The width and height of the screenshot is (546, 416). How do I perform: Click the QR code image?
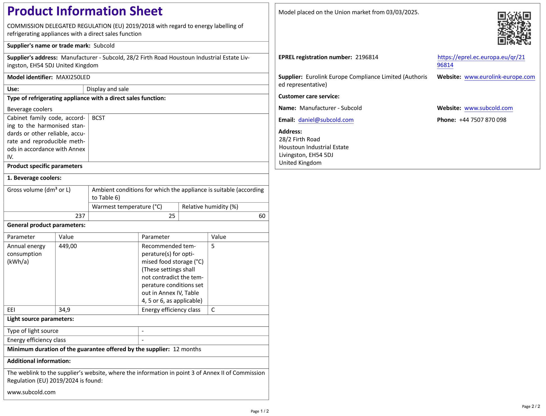click(x=514, y=28)
